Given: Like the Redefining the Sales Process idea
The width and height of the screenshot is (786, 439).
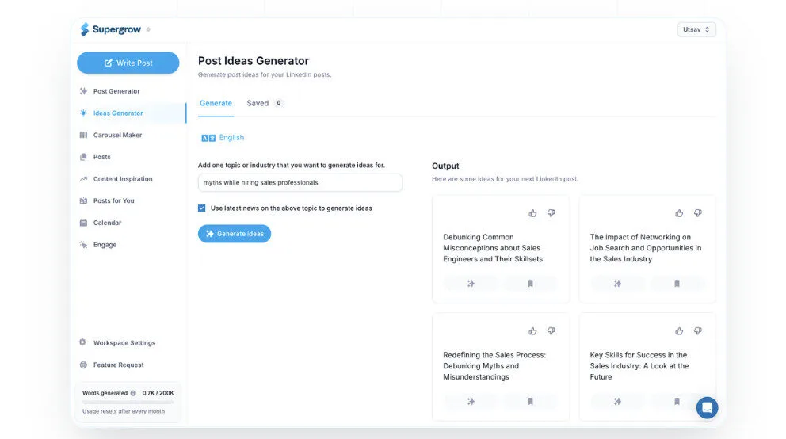Looking at the screenshot, I should point(532,331).
